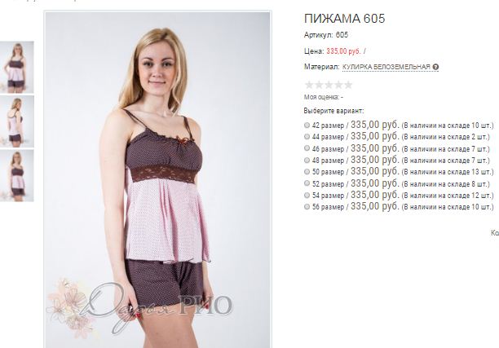
Task: Click the ПИЖАМА 605 product title
Action: [x=345, y=19]
